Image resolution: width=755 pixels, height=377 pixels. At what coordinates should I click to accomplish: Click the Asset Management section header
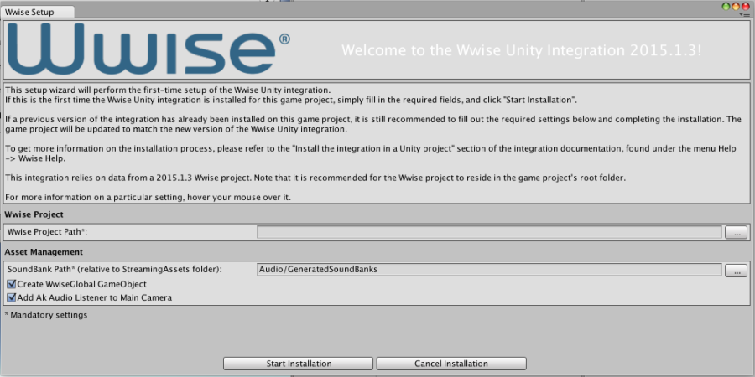coord(44,251)
